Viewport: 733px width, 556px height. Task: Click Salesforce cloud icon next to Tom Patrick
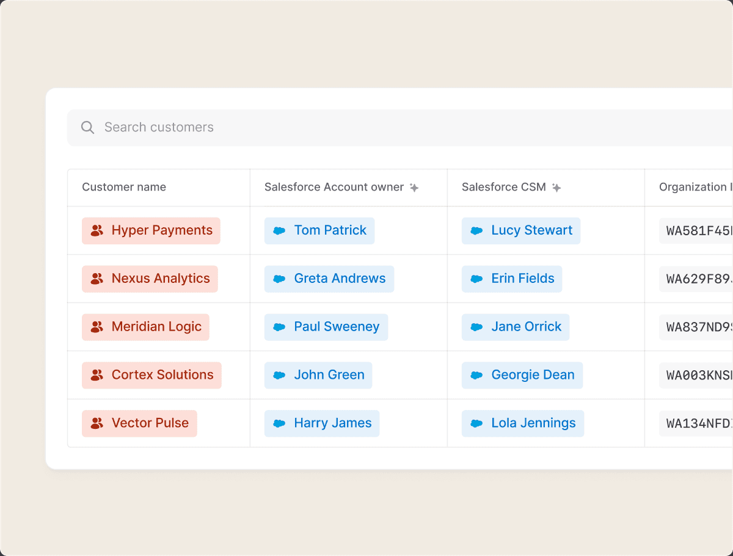279,231
